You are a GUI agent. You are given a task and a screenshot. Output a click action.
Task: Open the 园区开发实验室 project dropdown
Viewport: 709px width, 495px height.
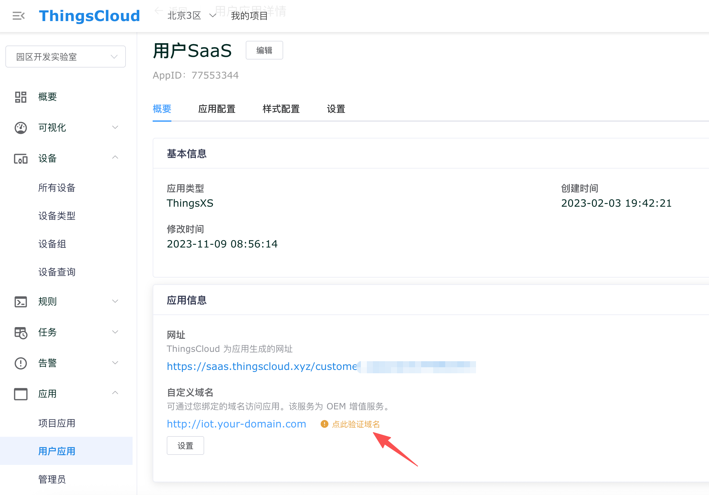(66, 57)
